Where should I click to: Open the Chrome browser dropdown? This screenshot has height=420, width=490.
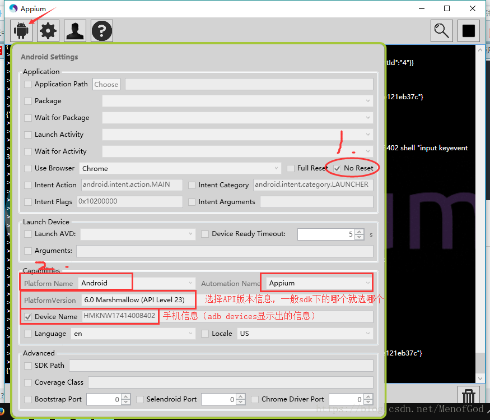point(180,168)
